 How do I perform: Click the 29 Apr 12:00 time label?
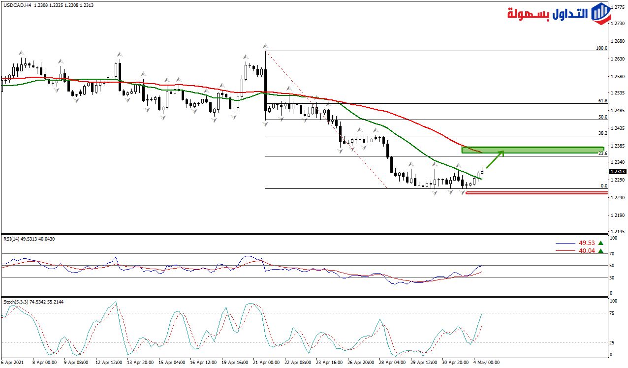click(x=423, y=362)
